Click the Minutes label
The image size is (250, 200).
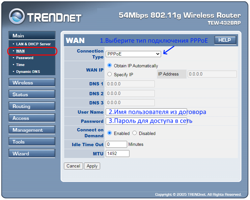coord(136,144)
